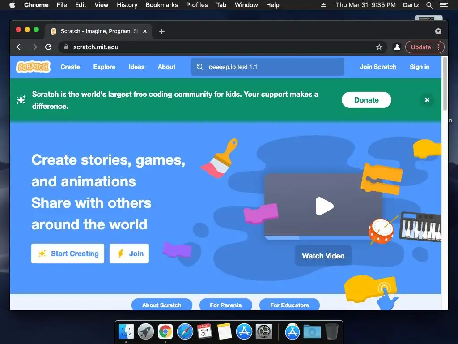Open Calendar from the Dock
Screen dimensions: 458x344
point(204,331)
